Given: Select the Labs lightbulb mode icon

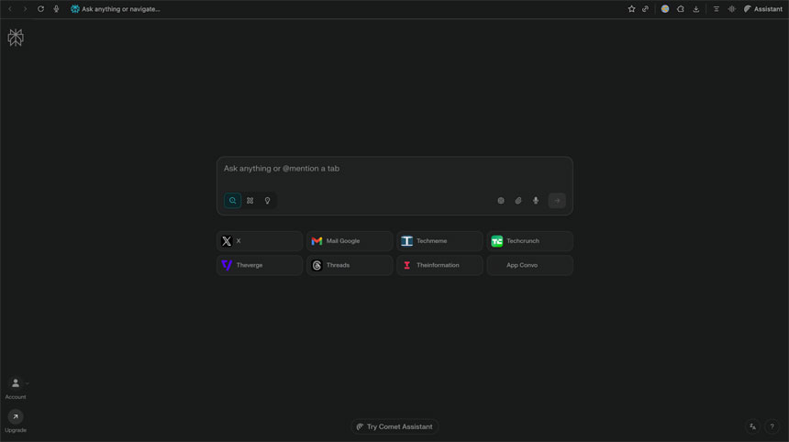Looking at the screenshot, I should point(268,201).
